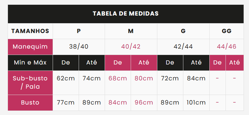Select the G size column header

[183, 31]
